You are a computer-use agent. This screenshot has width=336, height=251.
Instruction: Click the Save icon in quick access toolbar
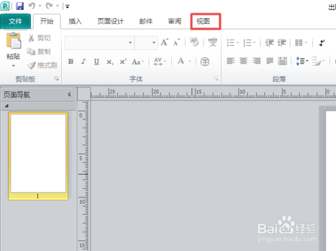(19, 6)
